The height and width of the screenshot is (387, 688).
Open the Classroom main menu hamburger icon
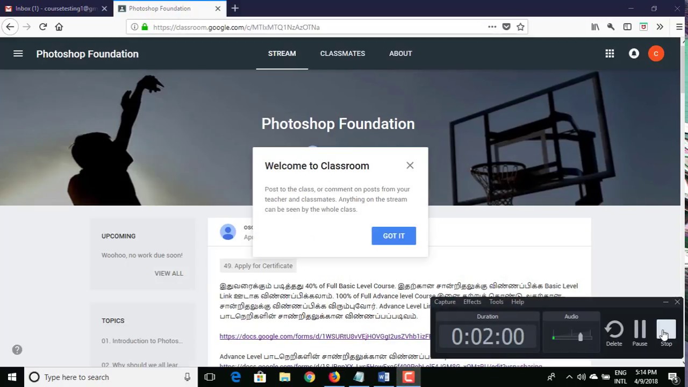tap(18, 53)
